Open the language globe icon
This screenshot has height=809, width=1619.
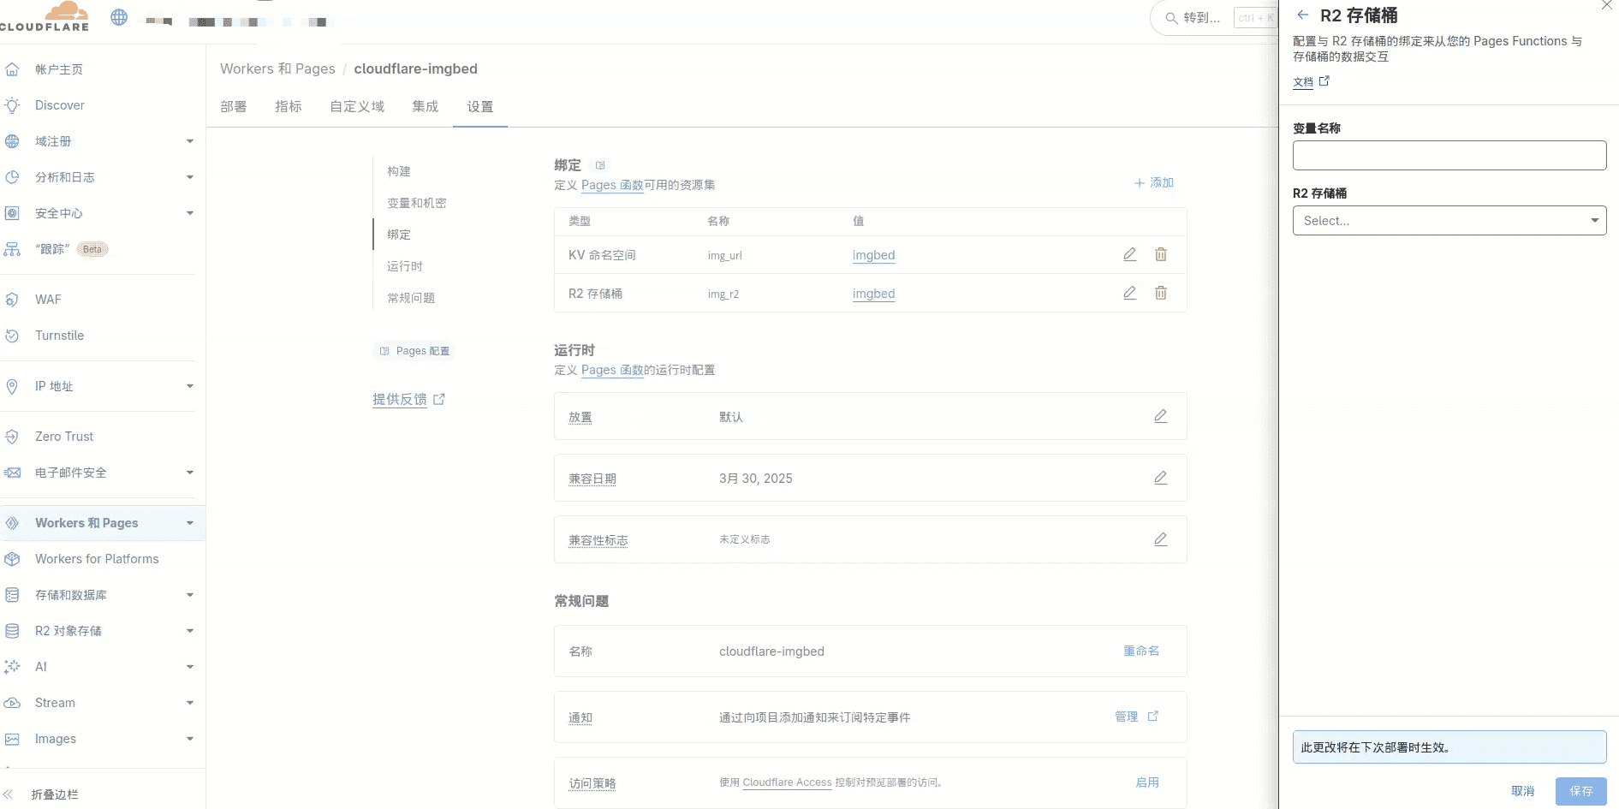coord(119,17)
